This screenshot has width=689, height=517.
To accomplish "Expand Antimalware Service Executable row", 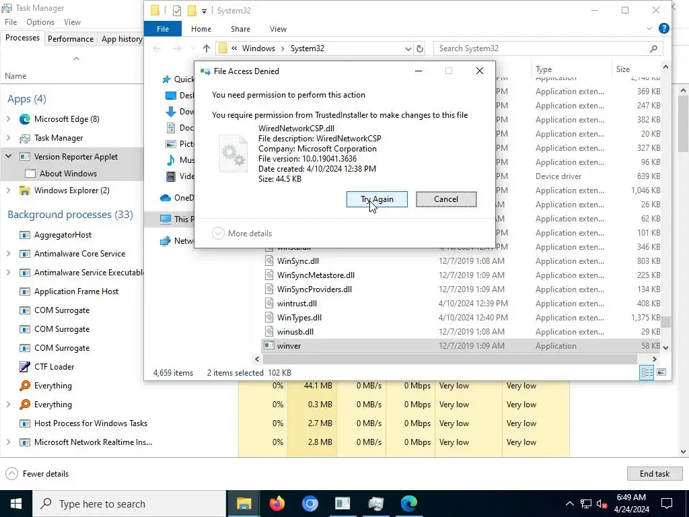I will click(8, 273).
